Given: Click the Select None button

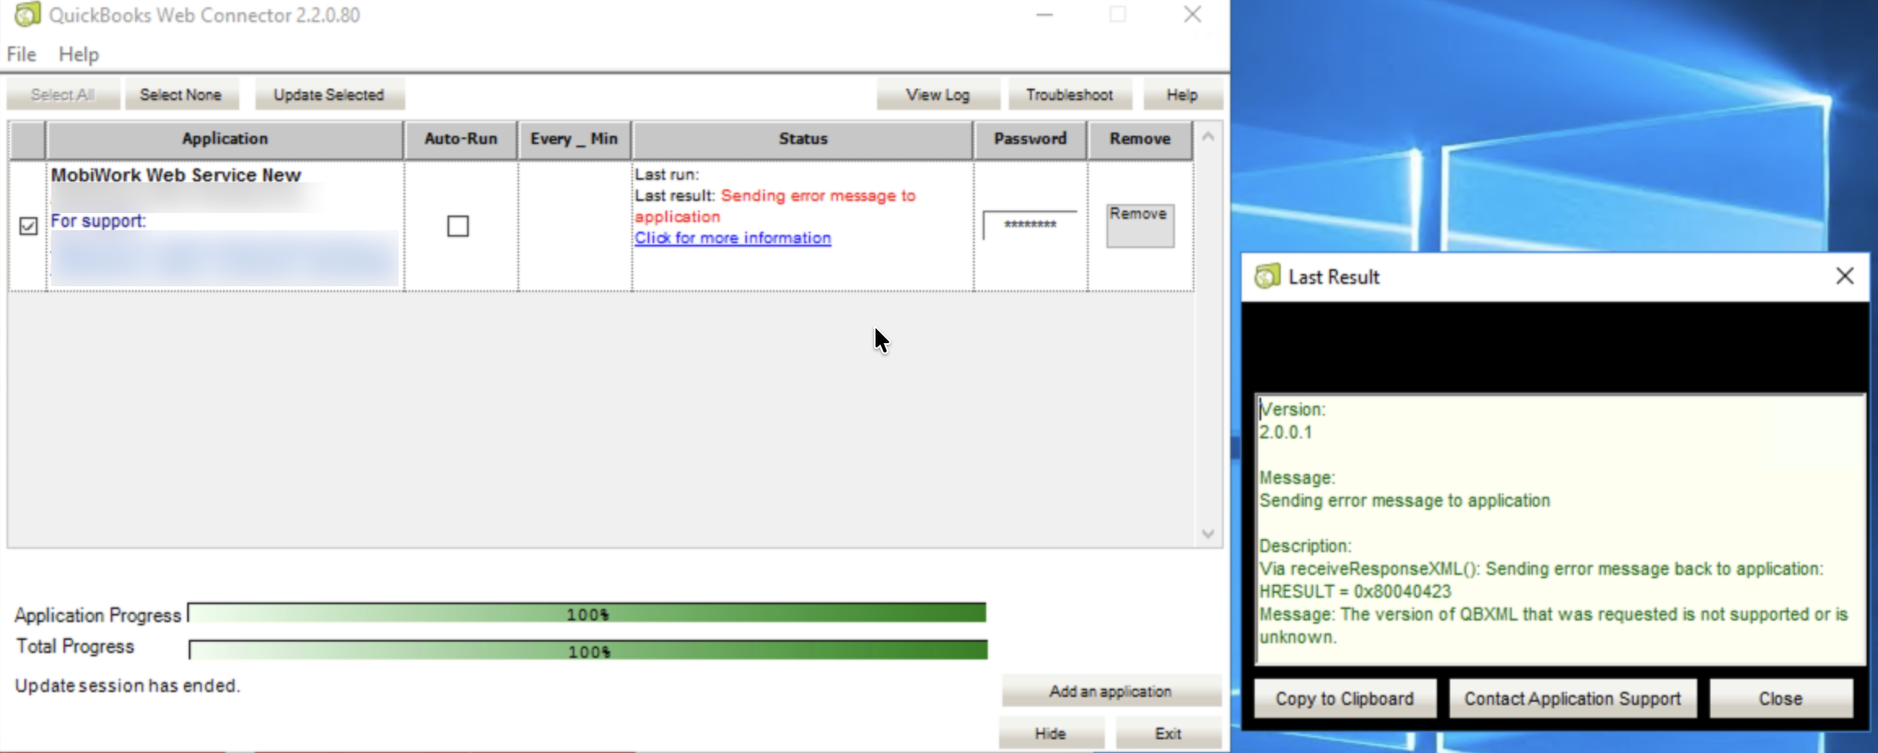Looking at the screenshot, I should pos(181,94).
